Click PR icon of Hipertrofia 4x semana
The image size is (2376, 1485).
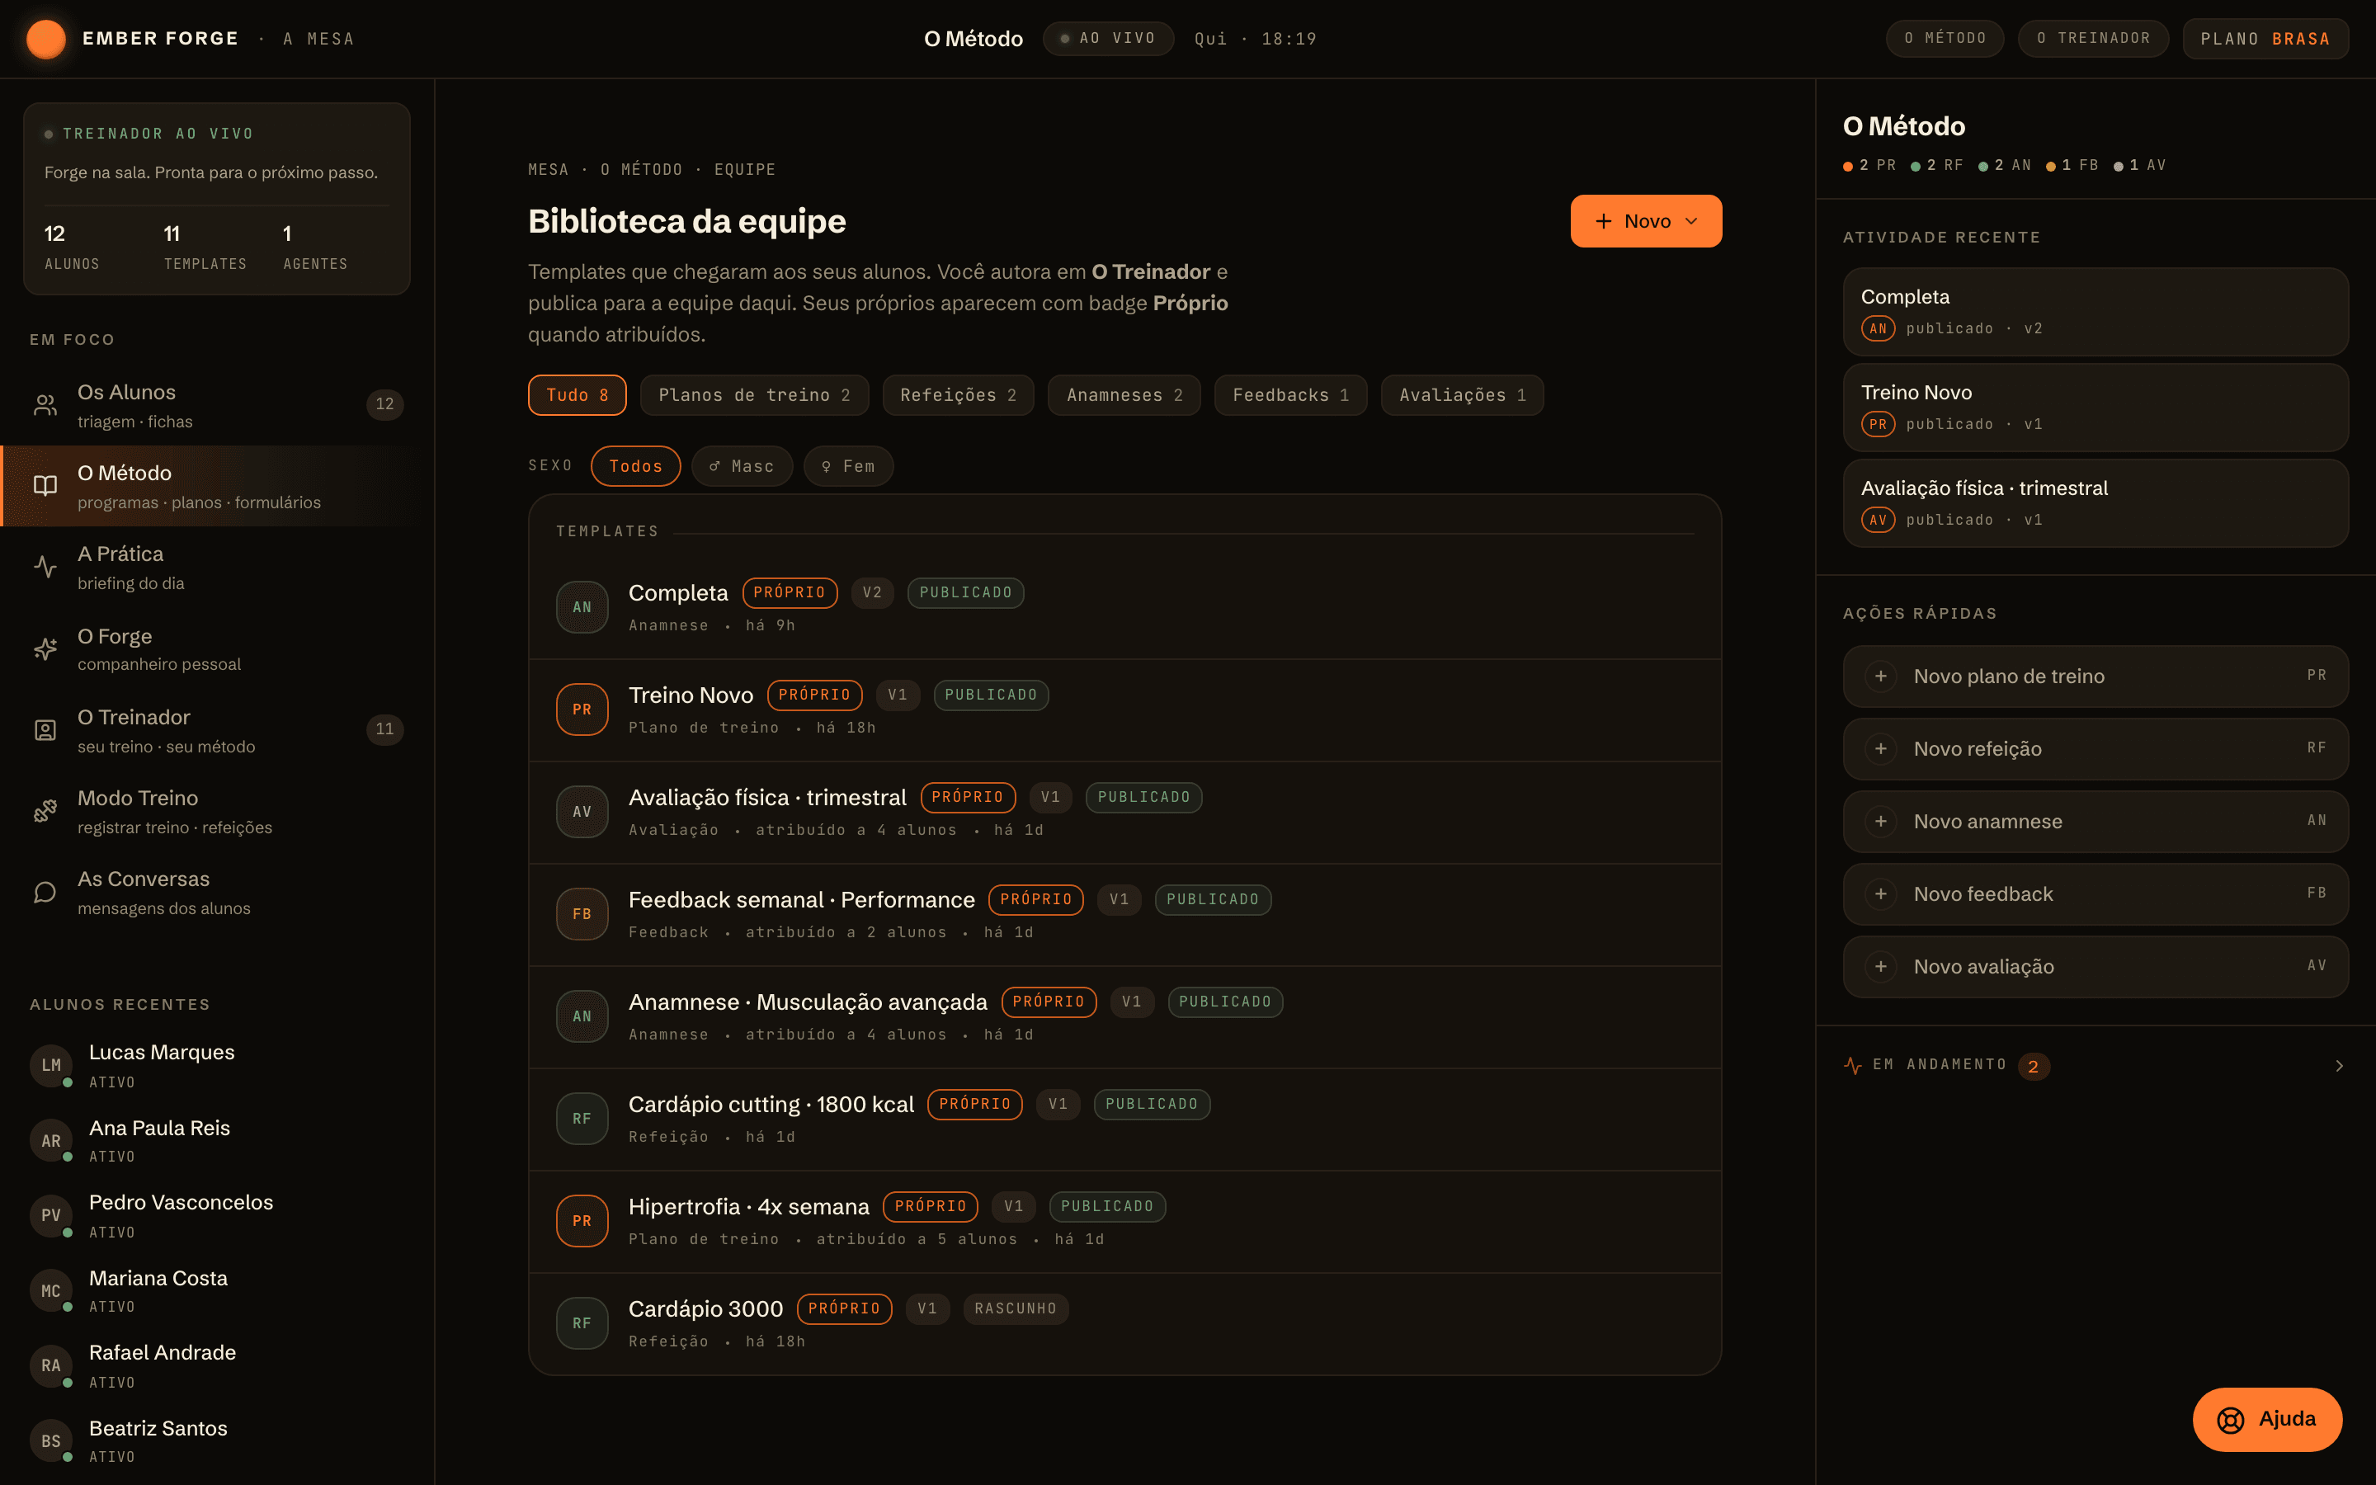tap(582, 1221)
